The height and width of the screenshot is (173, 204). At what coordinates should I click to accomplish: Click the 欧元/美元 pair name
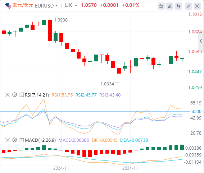[23, 5]
